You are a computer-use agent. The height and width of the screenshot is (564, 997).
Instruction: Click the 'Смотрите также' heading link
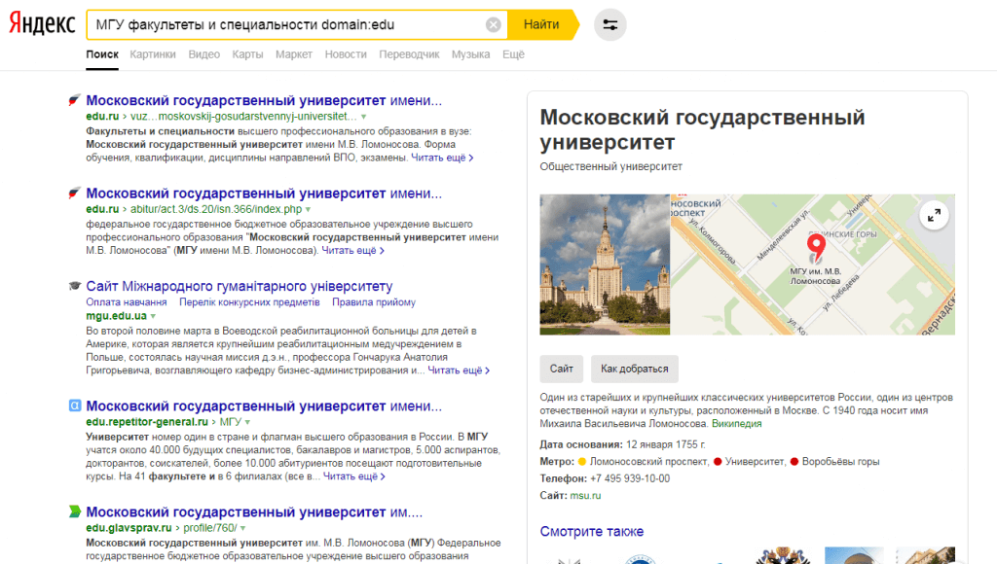pyautogui.click(x=591, y=532)
